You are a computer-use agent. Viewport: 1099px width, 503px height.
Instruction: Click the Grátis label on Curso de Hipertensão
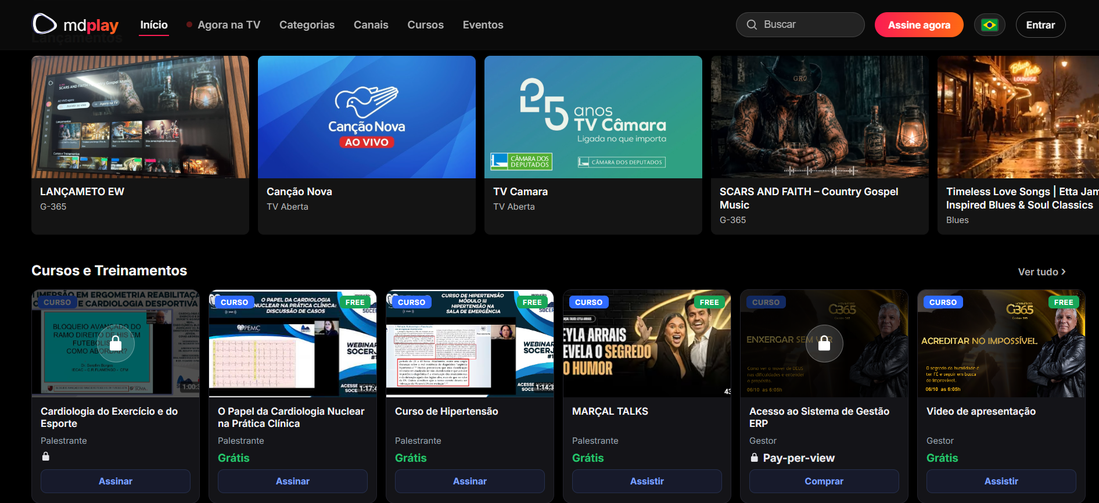point(411,458)
